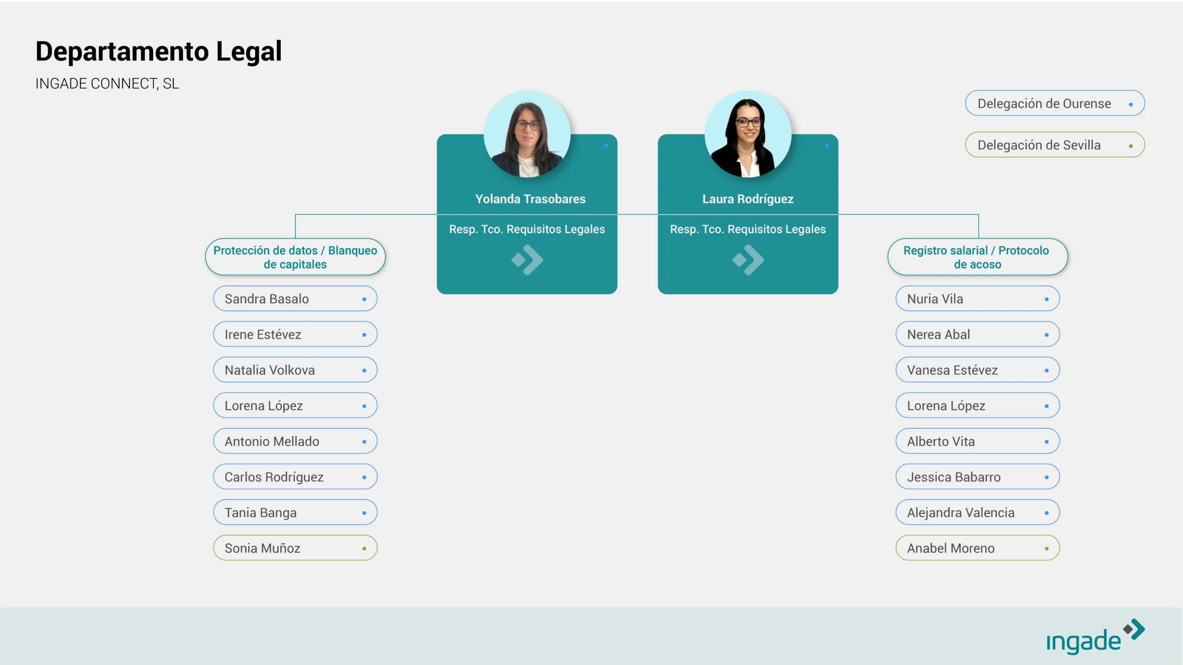Click the arrow emblem on Yolanda Trasobares card
The width and height of the screenshot is (1183, 665).
(527, 260)
